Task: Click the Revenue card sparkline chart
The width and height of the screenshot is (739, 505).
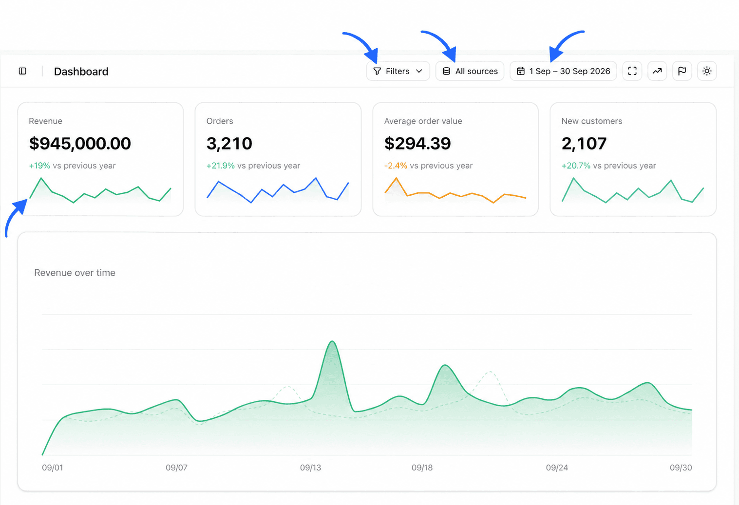Action: (x=100, y=190)
